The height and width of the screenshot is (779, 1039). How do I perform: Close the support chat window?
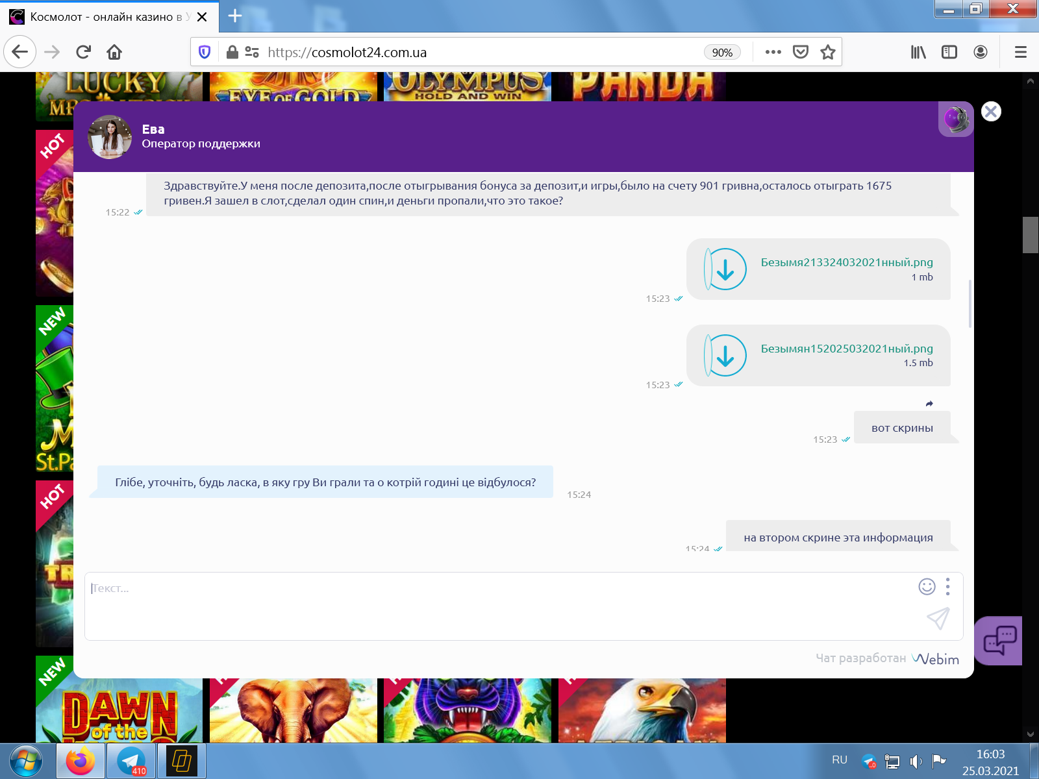pos(991,112)
